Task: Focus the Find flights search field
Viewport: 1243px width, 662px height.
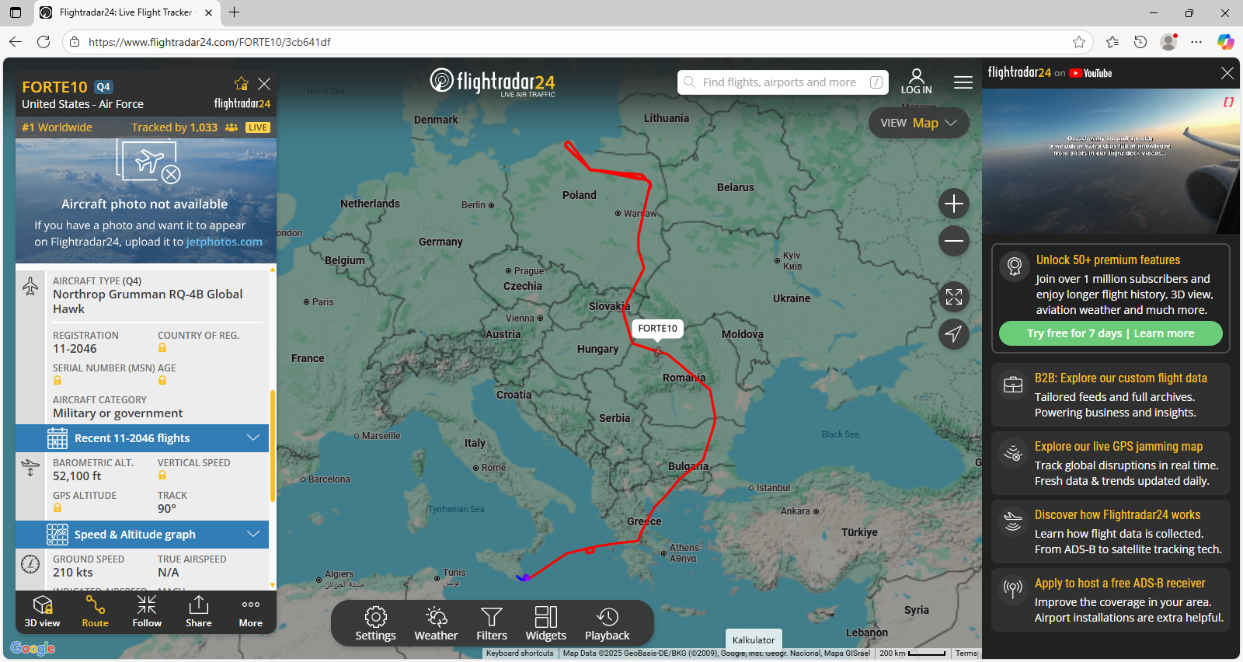Action: pyautogui.click(x=782, y=82)
